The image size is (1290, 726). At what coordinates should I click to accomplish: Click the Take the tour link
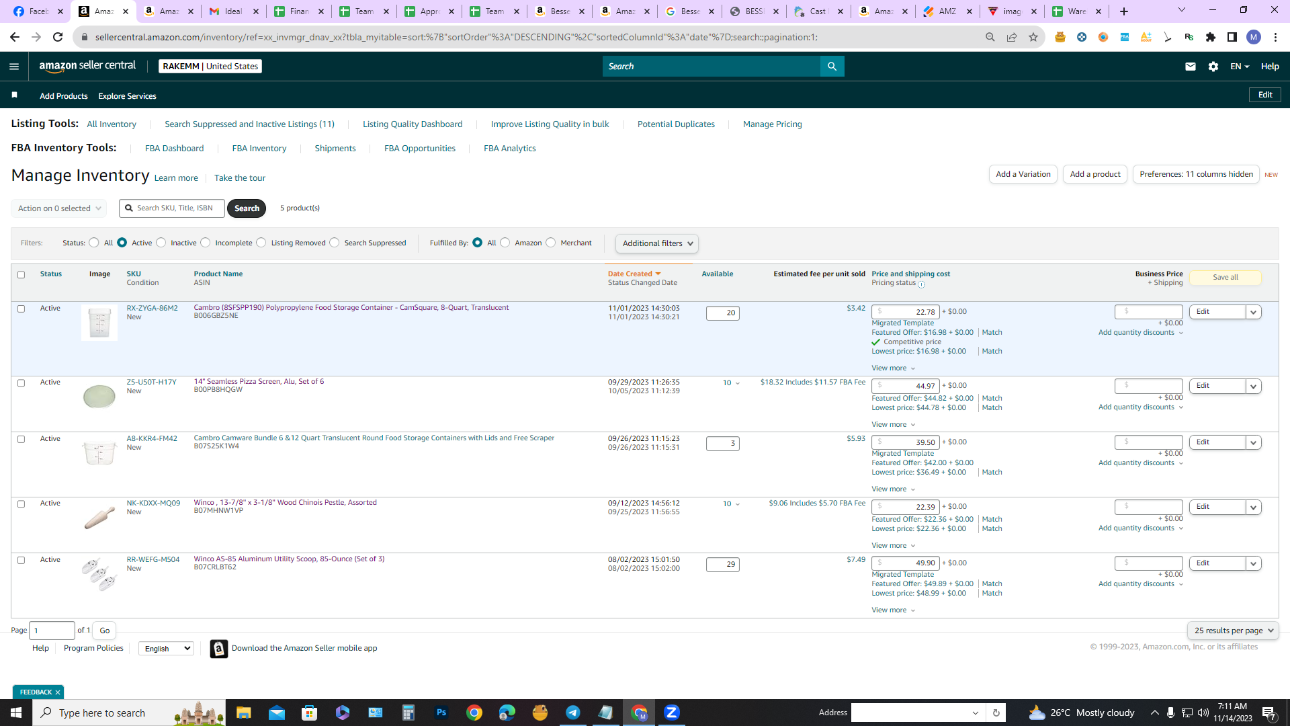[240, 178]
